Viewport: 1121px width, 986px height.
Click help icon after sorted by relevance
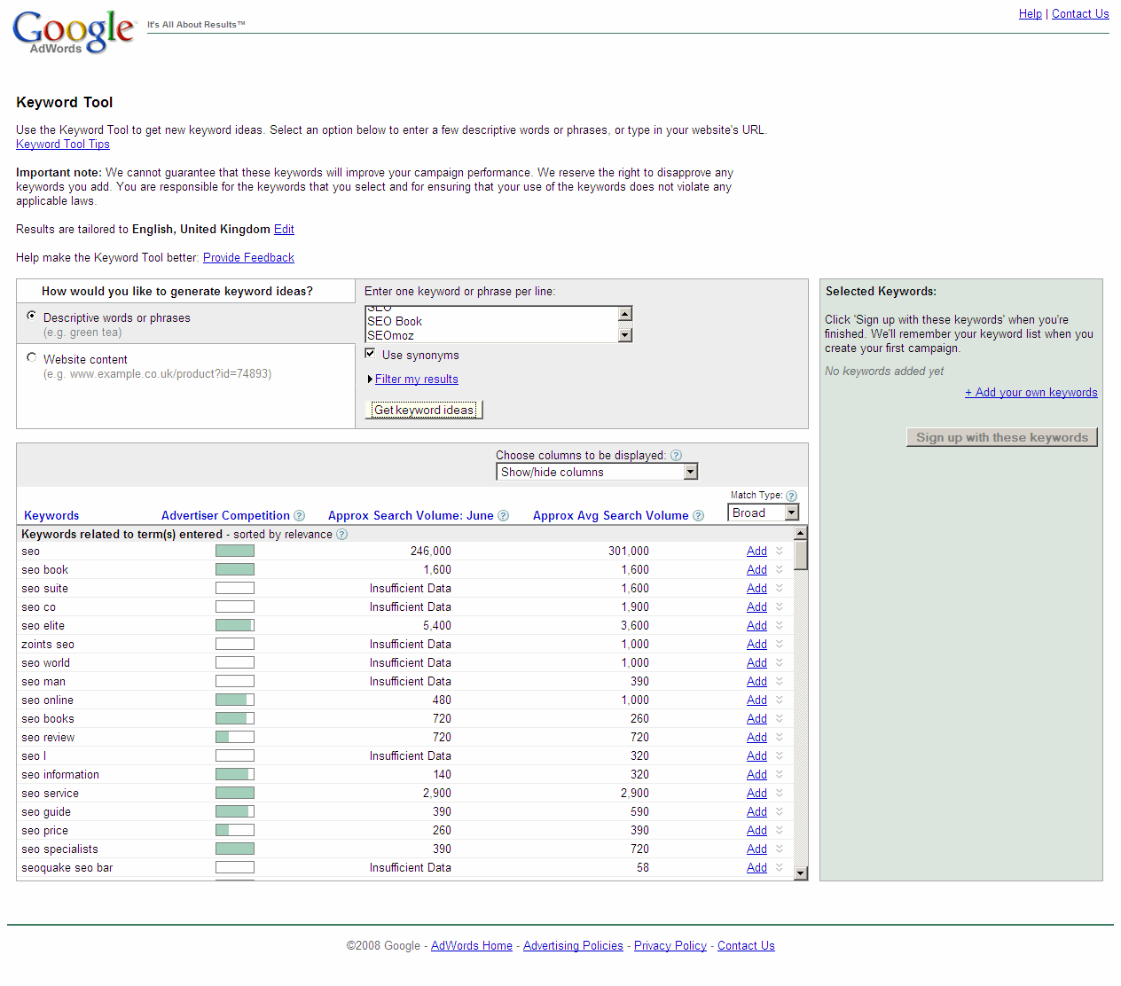[341, 534]
